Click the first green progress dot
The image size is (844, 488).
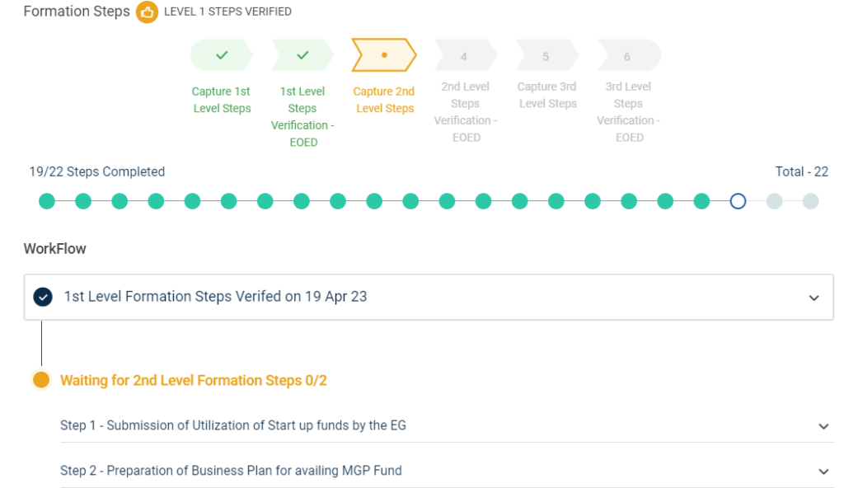point(47,201)
